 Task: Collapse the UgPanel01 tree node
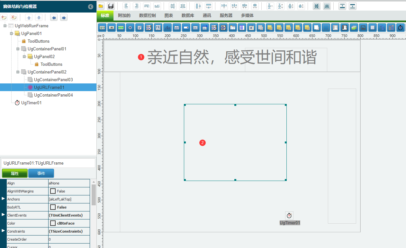pyautogui.click(x=11, y=33)
